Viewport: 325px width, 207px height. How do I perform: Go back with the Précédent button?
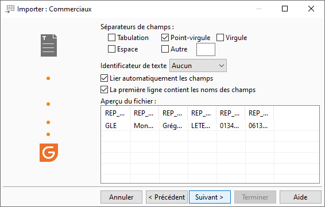click(x=167, y=197)
